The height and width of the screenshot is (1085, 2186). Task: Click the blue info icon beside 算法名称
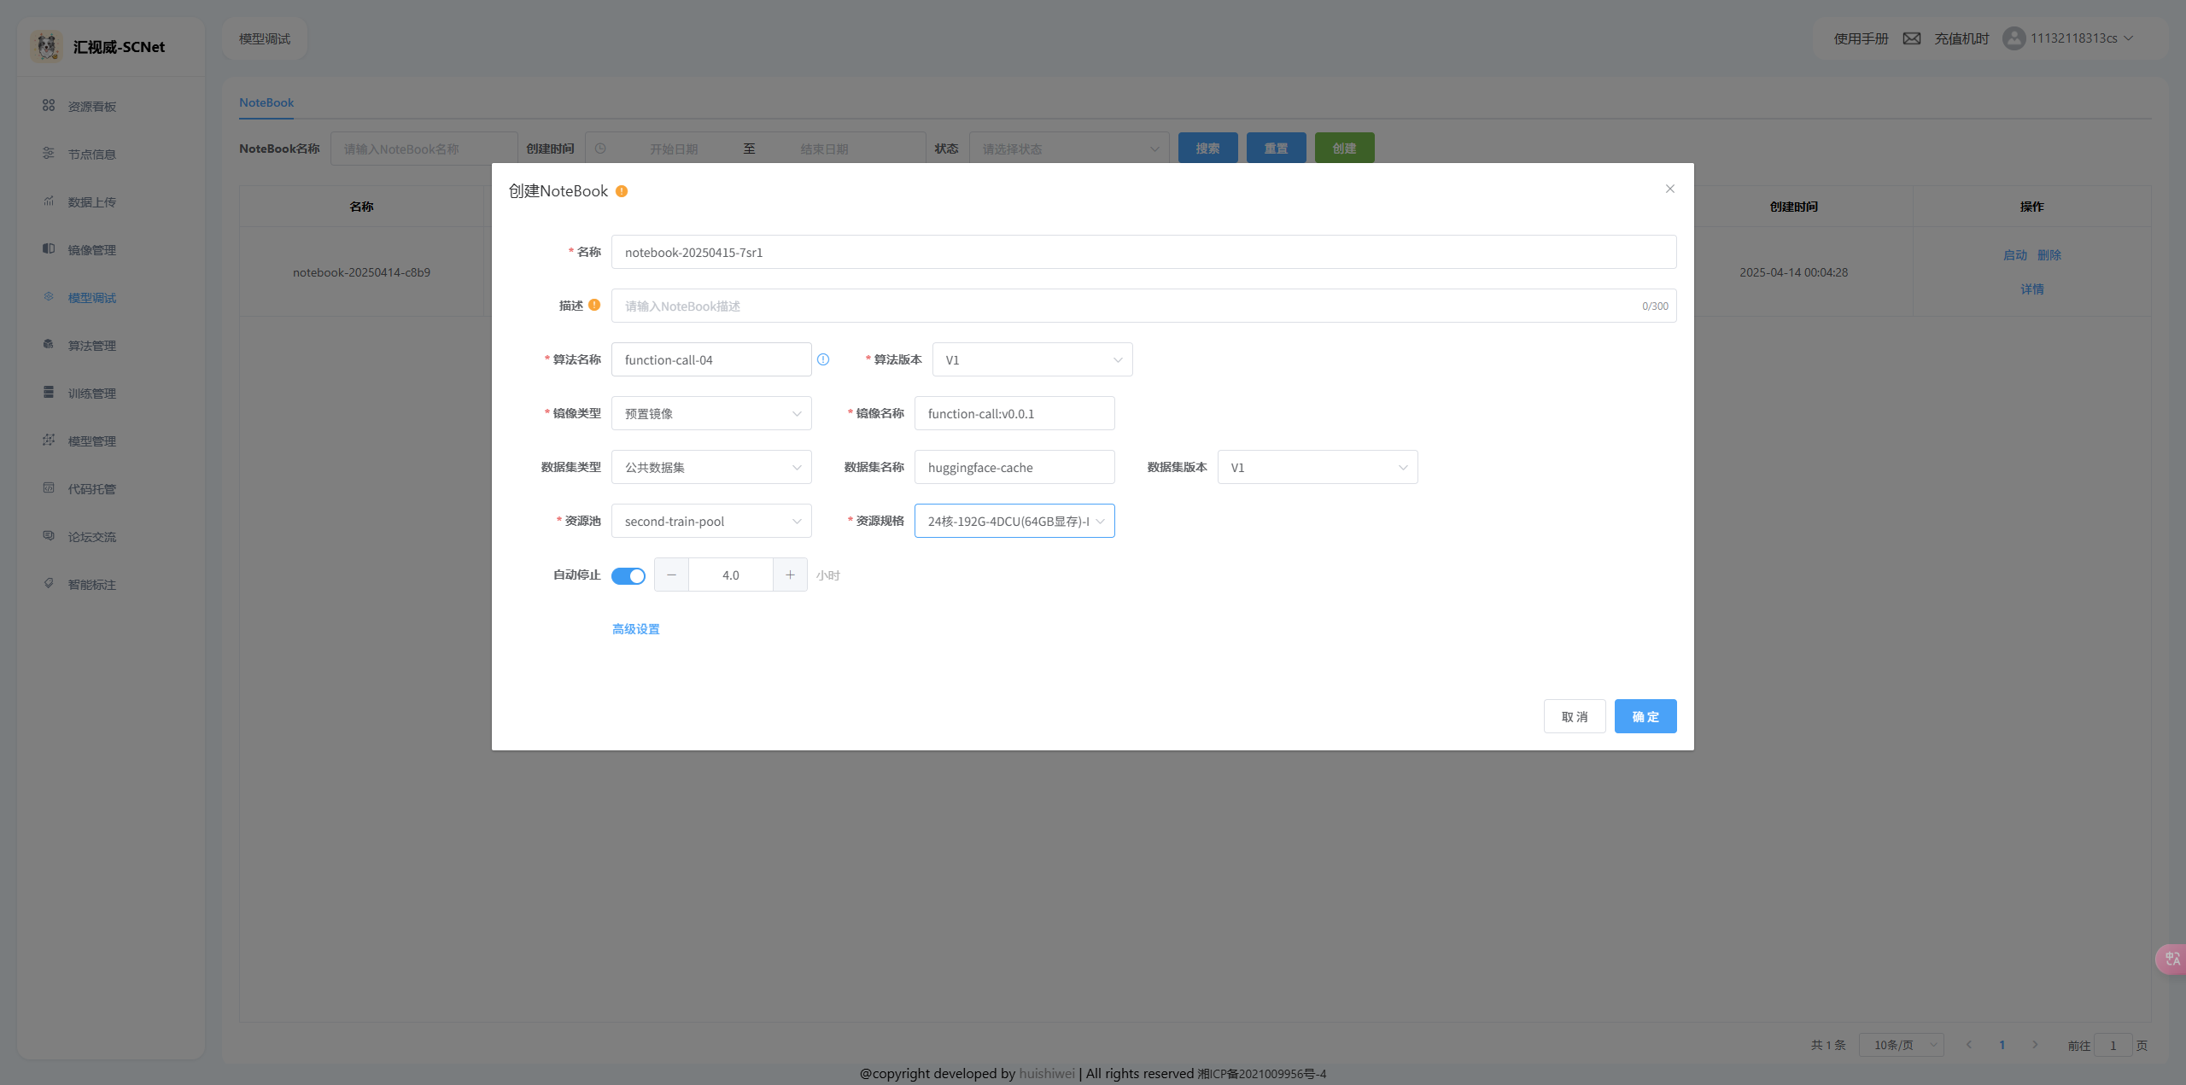click(823, 359)
